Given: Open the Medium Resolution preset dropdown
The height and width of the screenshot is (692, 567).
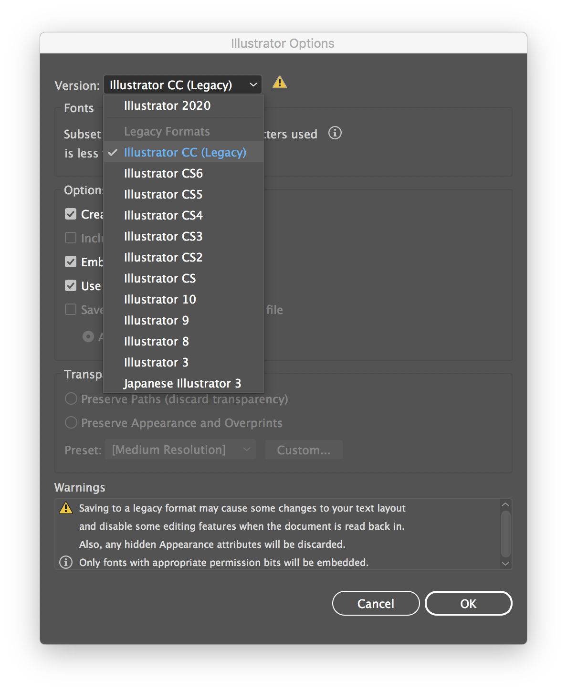Looking at the screenshot, I should (x=180, y=450).
